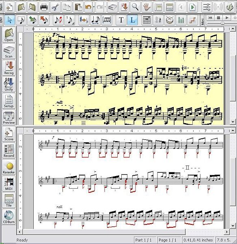Click the Main toolbar grip label
The height and width of the screenshot is (244, 237).
click(x=1, y=7)
